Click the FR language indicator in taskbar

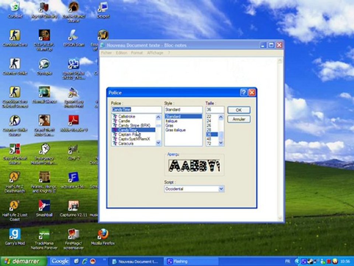[287, 262]
